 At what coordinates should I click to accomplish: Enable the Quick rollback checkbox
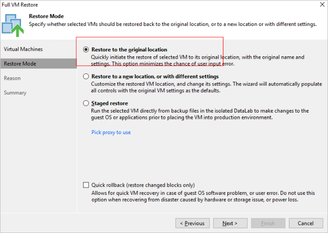coord(87,186)
